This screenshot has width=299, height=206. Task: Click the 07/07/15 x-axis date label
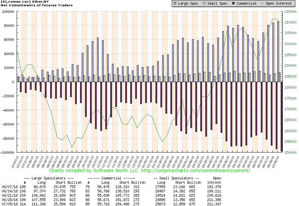pos(15,162)
